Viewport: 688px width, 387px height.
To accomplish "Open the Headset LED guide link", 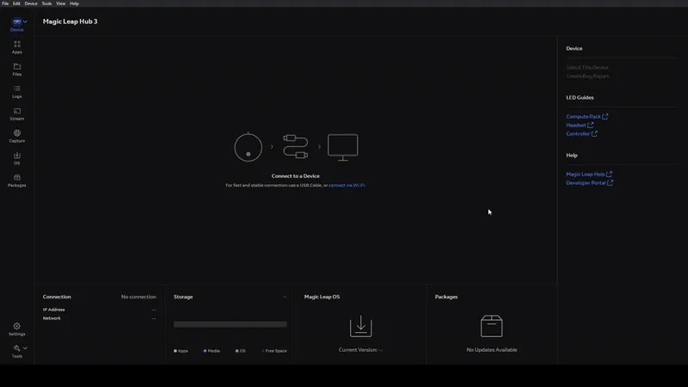I will pyautogui.click(x=575, y=125).
